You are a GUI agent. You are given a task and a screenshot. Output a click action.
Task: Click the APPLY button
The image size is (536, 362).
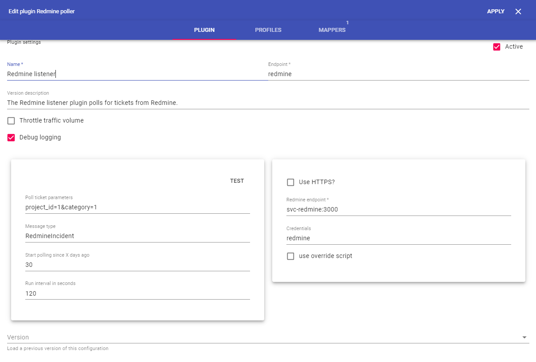coord(496,12)
